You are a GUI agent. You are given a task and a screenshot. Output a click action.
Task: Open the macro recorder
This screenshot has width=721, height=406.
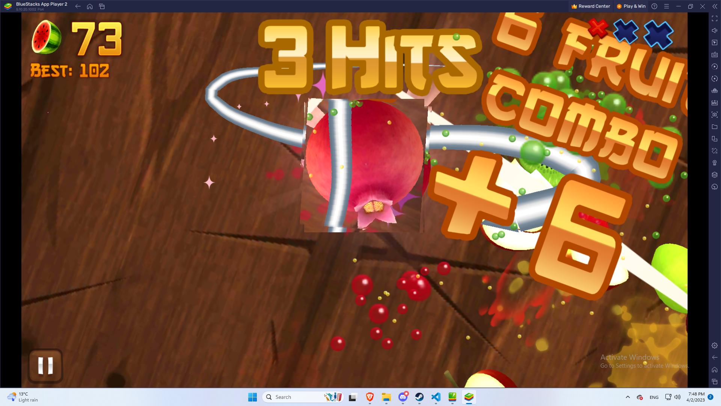[x=715, y=67]
